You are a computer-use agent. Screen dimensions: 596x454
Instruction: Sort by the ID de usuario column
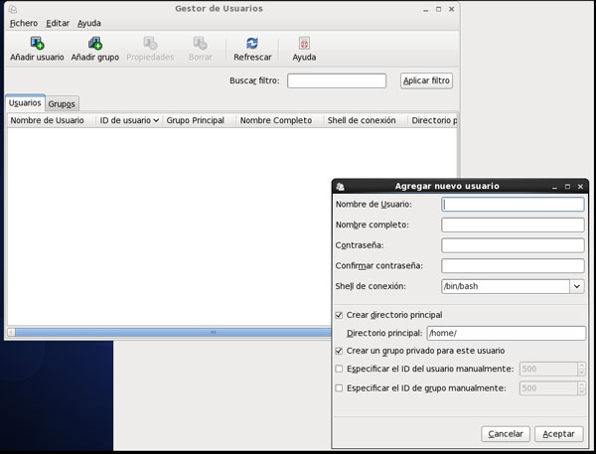point(129,120)
